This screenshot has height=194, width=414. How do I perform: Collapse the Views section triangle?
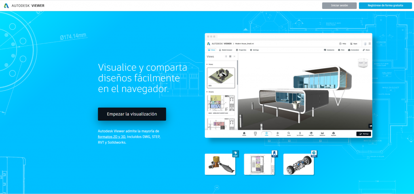point(207,64)
